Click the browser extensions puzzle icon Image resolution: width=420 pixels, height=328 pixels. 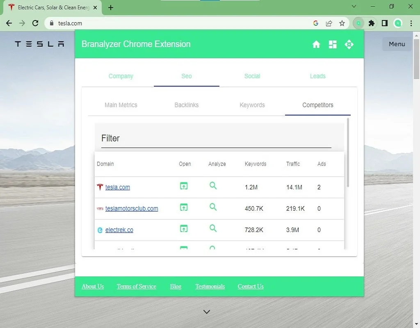coord(371,23)
